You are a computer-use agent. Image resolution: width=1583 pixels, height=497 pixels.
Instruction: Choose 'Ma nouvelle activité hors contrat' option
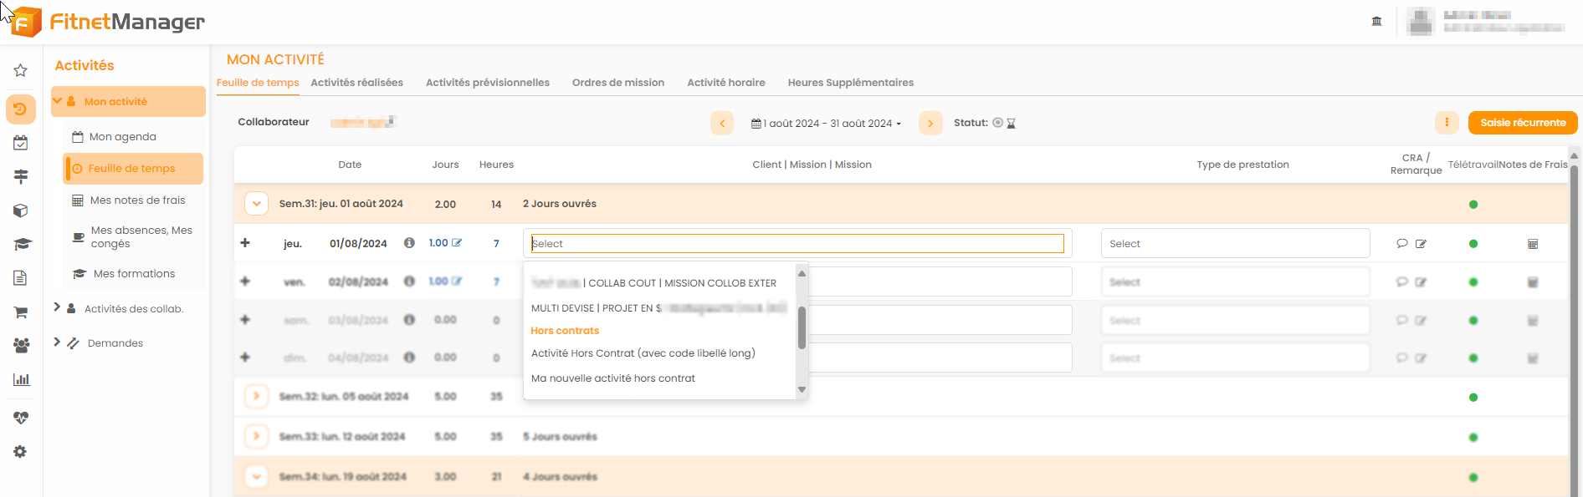612,378
